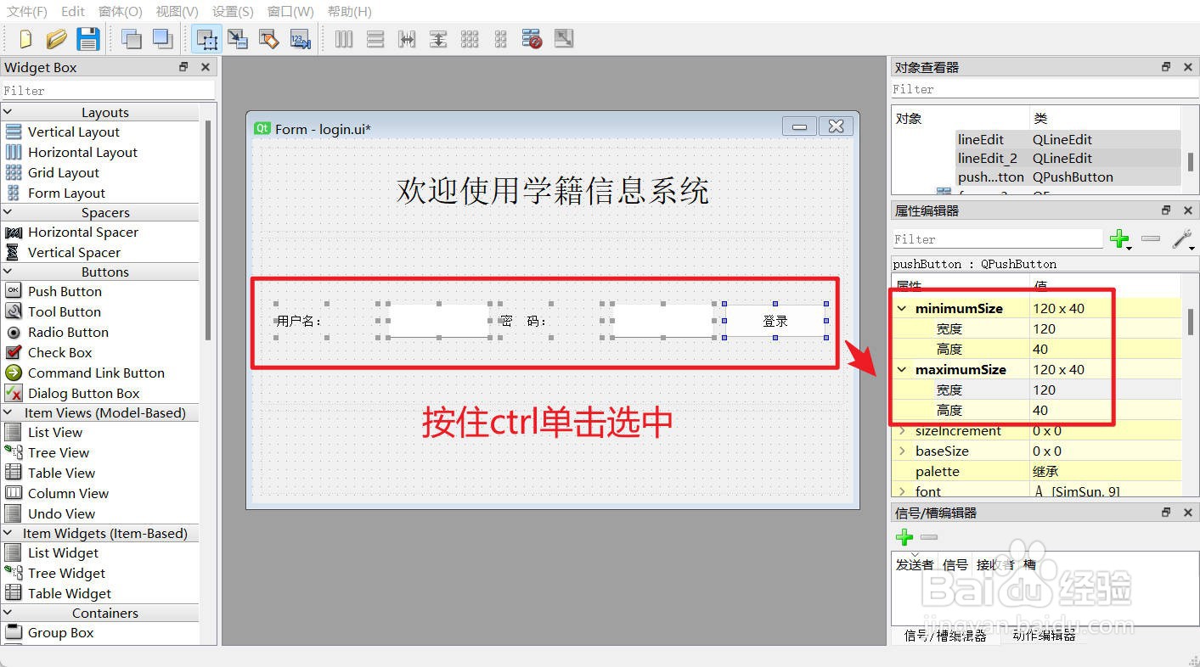Click the Lay Out Horizontally toolbar icon
Screen dimensions: 1200x667
pos(345,38)
